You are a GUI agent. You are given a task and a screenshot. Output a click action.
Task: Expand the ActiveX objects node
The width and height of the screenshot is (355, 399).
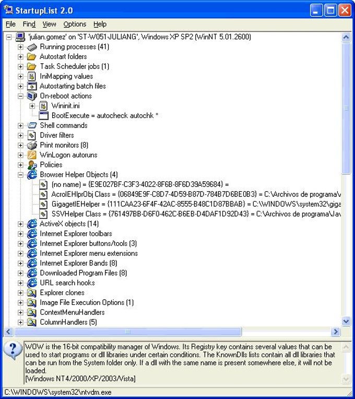(20, 224)
